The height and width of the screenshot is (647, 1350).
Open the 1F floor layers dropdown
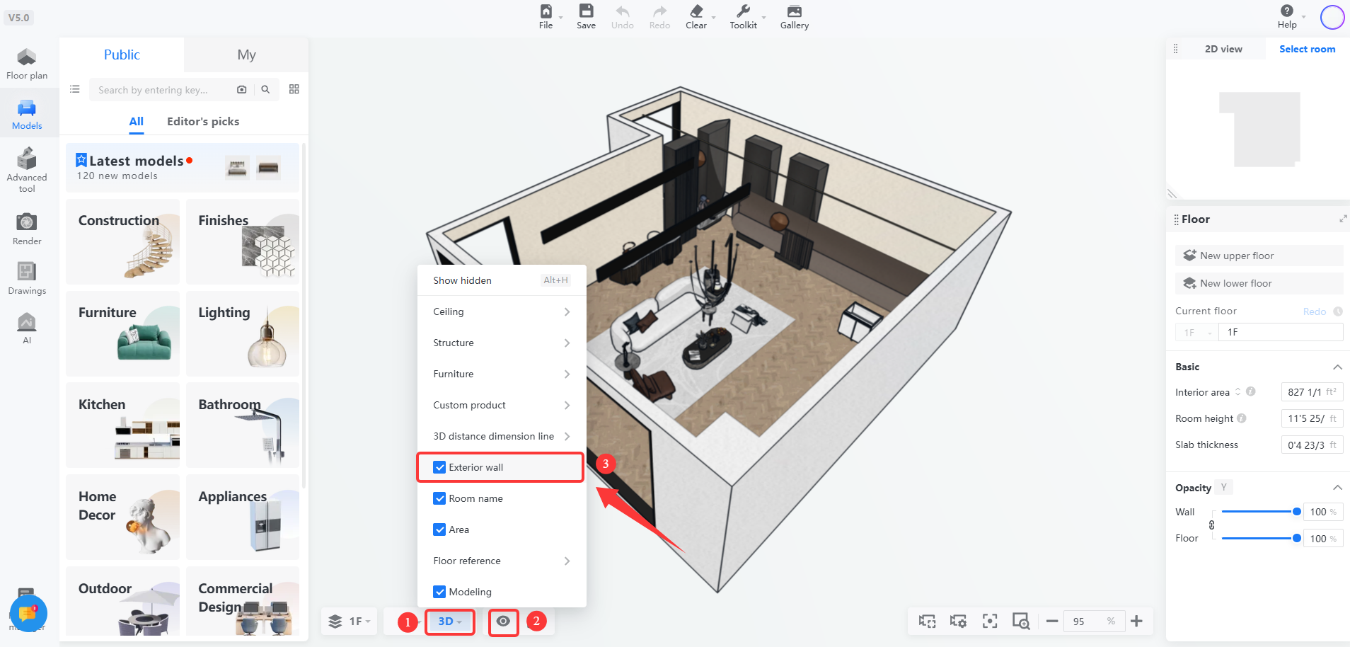click(x=350, y=621)
